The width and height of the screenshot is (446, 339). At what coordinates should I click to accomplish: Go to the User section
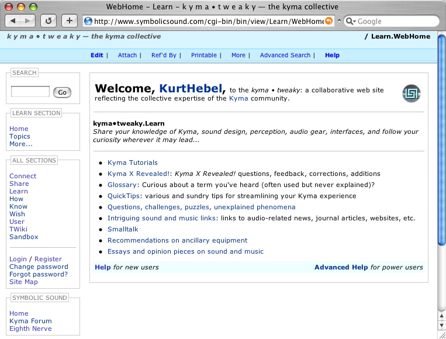(17, 222)
